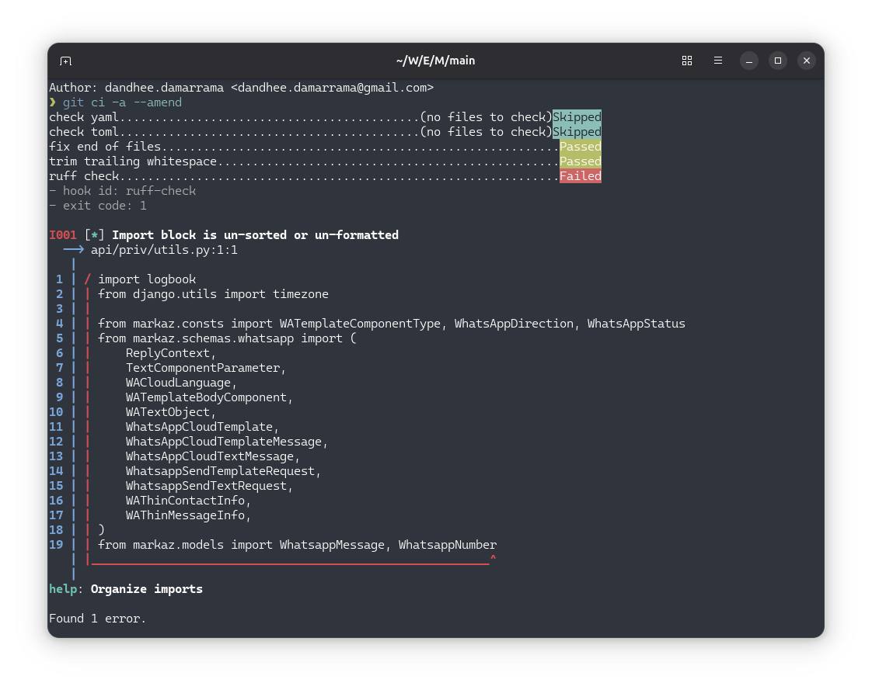
Task: Click Passed status for fix end of files
Action: pos(580,147)
